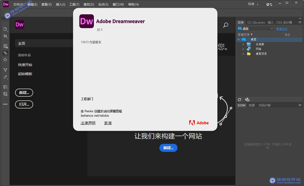Expand the 此电脑 tree node
The height and width of the screenshot is (186, 304).
coord(243,44)
